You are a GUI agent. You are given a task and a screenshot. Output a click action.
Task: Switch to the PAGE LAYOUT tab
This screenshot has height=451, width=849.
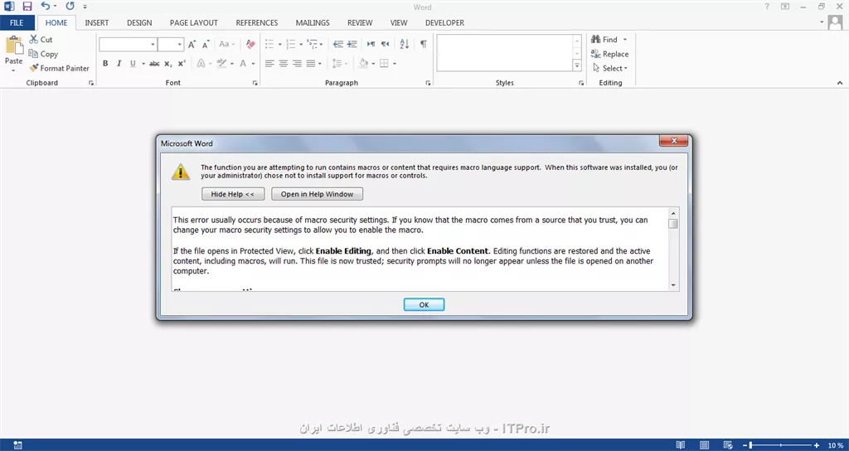[194, 22]
